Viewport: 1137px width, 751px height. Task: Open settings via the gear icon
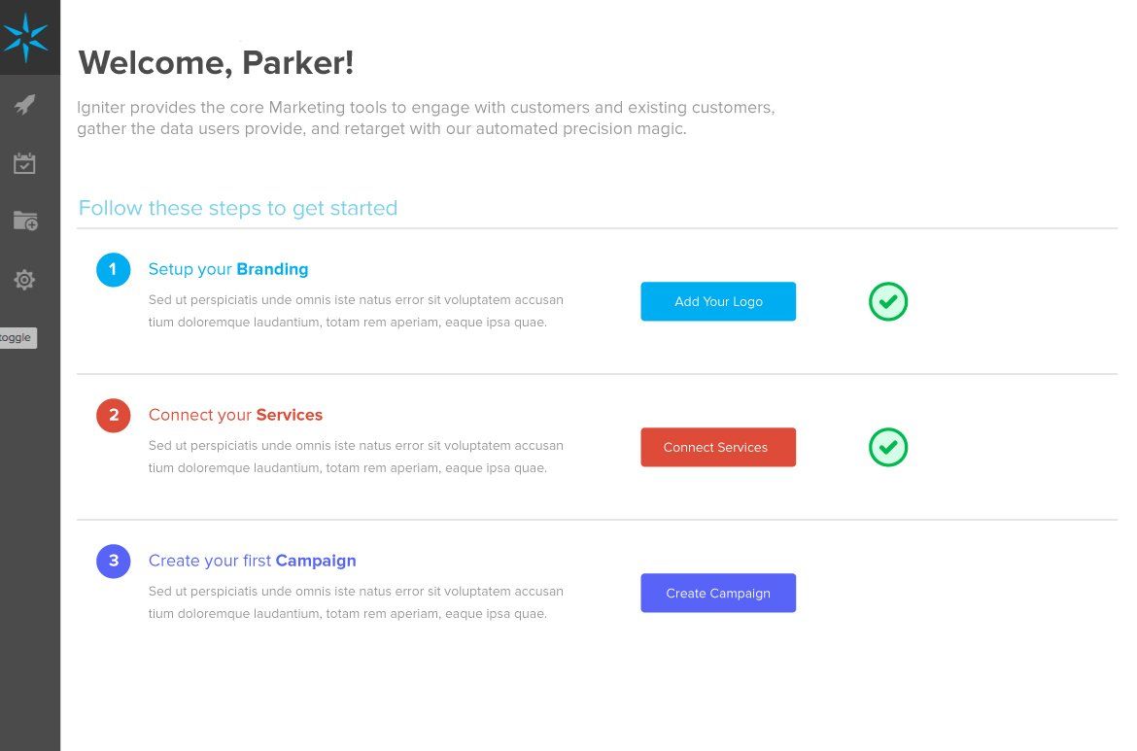tap(25, 280)
